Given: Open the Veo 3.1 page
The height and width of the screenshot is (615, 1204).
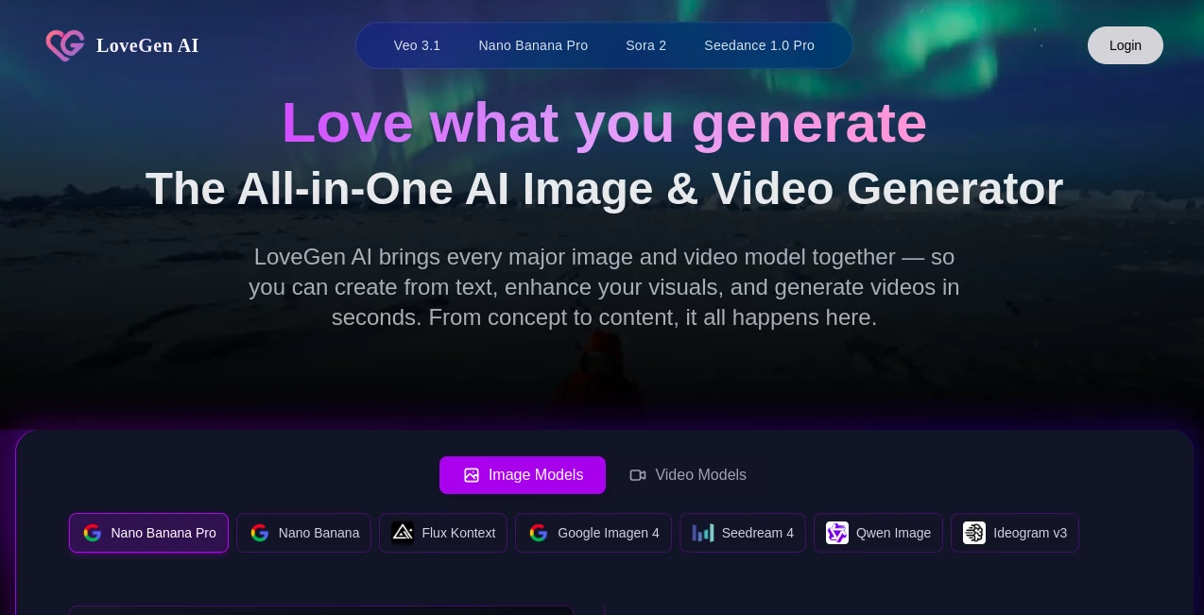Looking at the screenshot, I should (417, 45).
